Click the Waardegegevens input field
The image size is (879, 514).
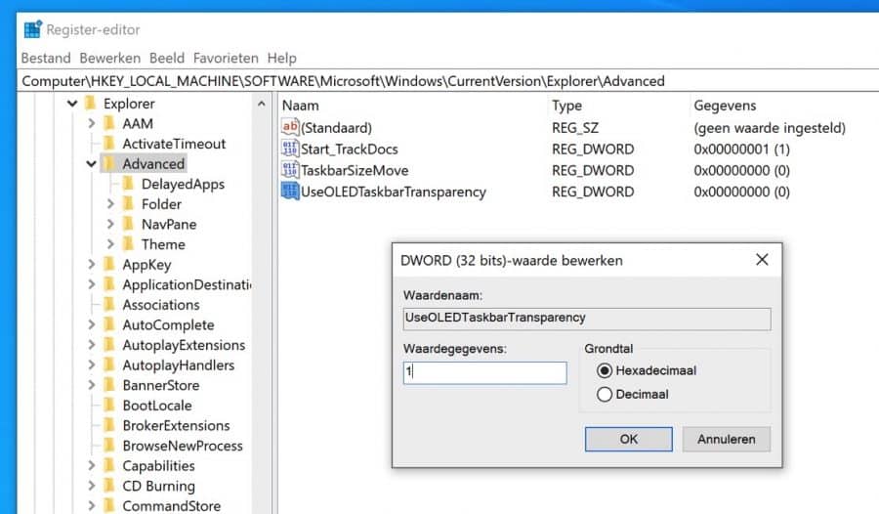click(484, 372)
